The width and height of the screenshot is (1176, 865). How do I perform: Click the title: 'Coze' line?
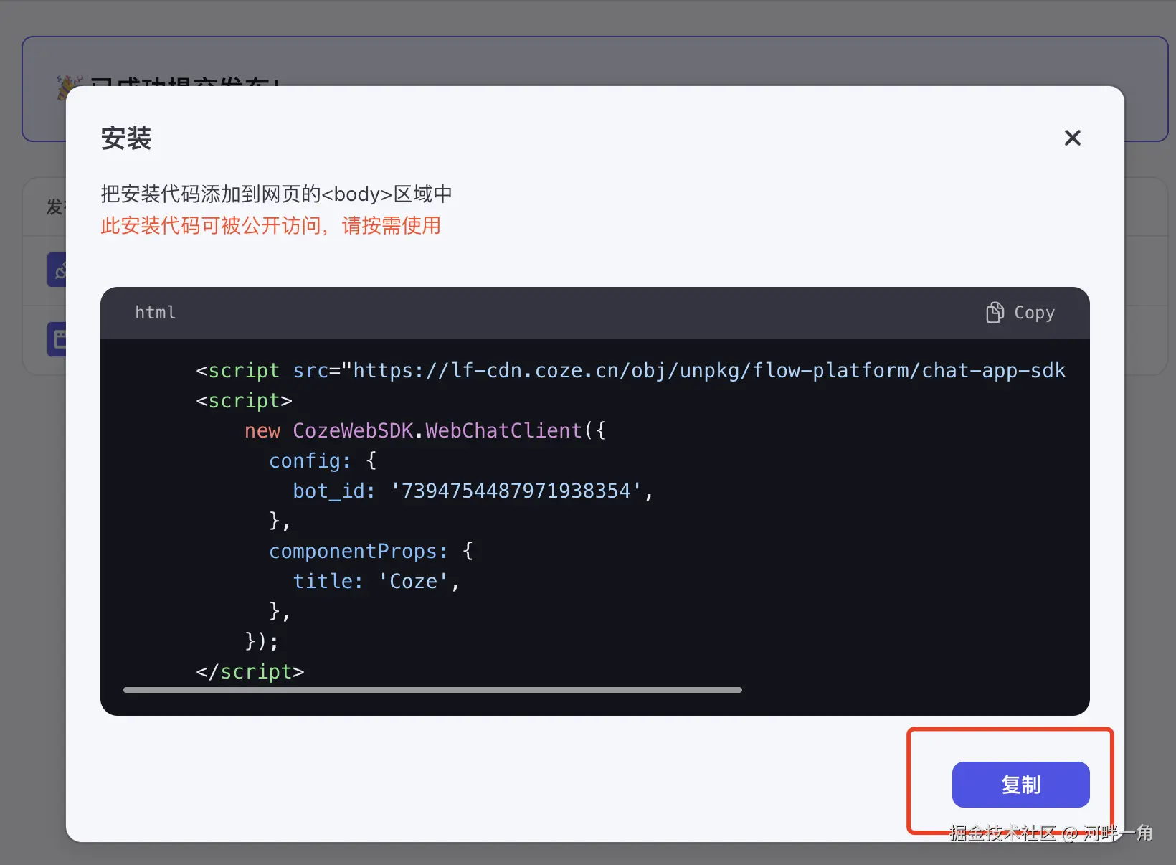coord(376,581)
